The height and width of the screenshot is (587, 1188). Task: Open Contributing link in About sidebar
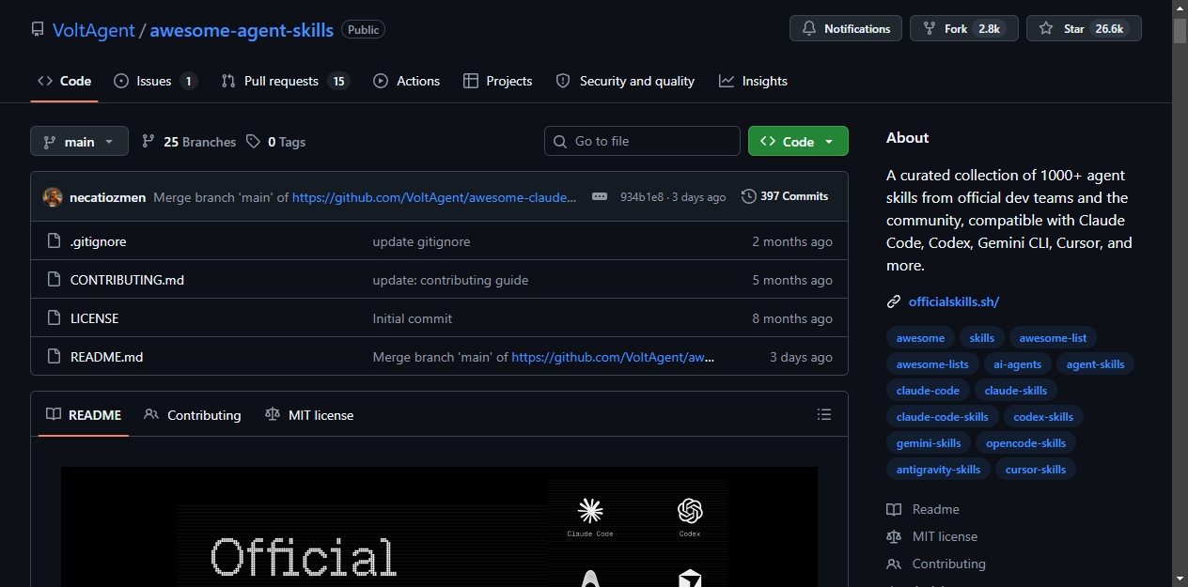pyautogui.click(x=936, y=564)
